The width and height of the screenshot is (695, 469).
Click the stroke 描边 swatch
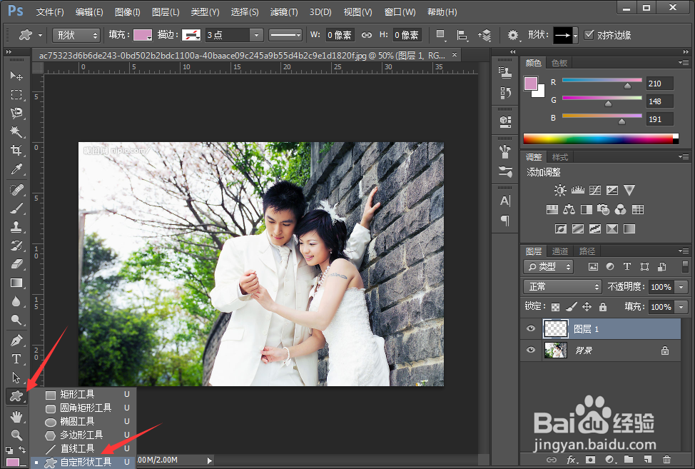point(191,35)
